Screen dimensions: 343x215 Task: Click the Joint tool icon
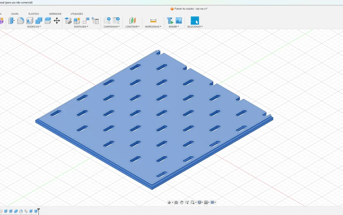[86, 21]
